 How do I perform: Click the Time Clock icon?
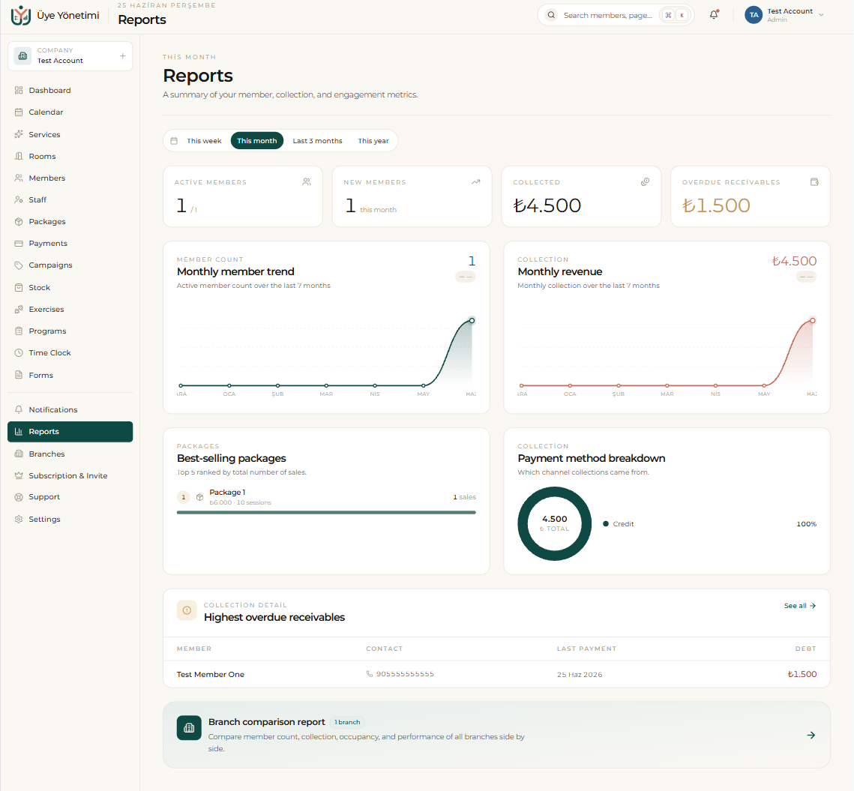pos(19,353)
